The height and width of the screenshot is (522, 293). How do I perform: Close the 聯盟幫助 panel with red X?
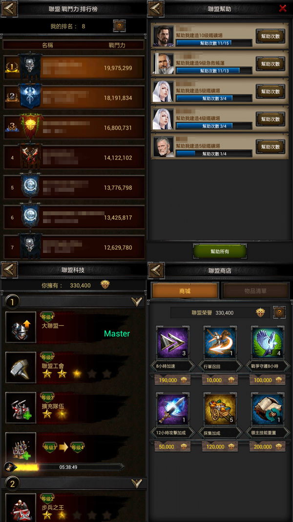tap(283, 8)
